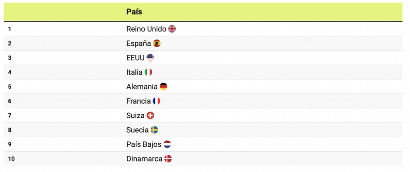Click the rank number 10 cell
The height and width of the screenshot is (172, 410).
click(11, 159)
